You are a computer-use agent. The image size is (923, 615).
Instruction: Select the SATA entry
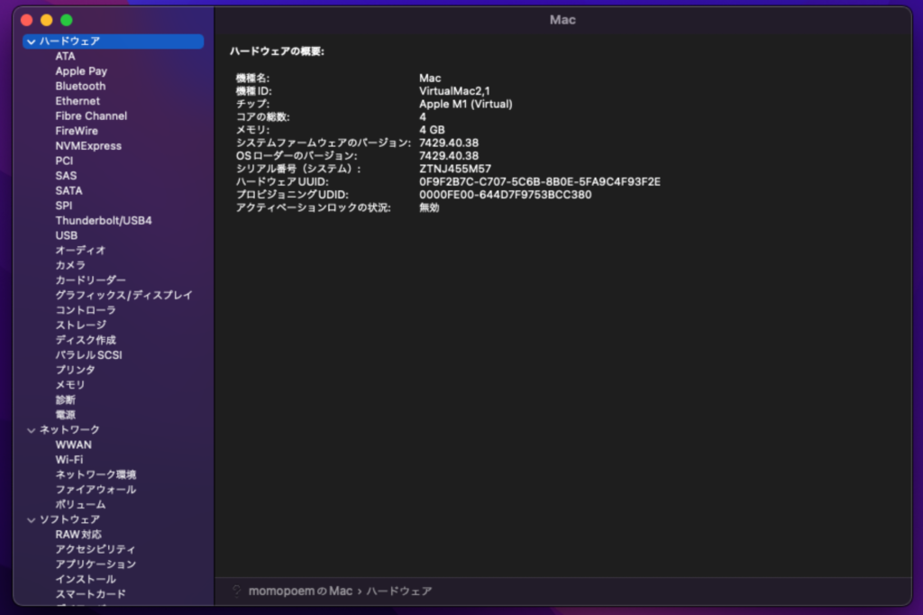pyautogui.click(x=69, y=191)
